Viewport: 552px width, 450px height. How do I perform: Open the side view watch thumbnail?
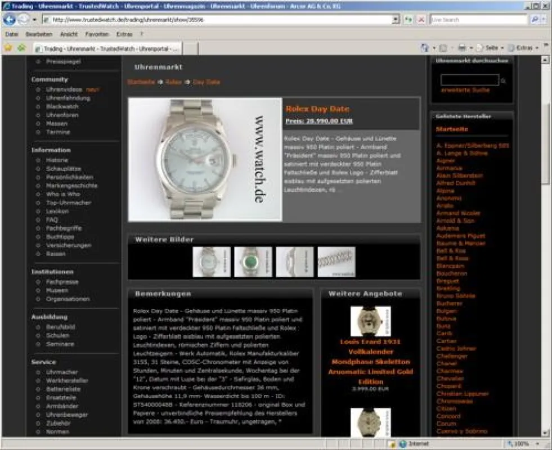[x=295, y=262]
